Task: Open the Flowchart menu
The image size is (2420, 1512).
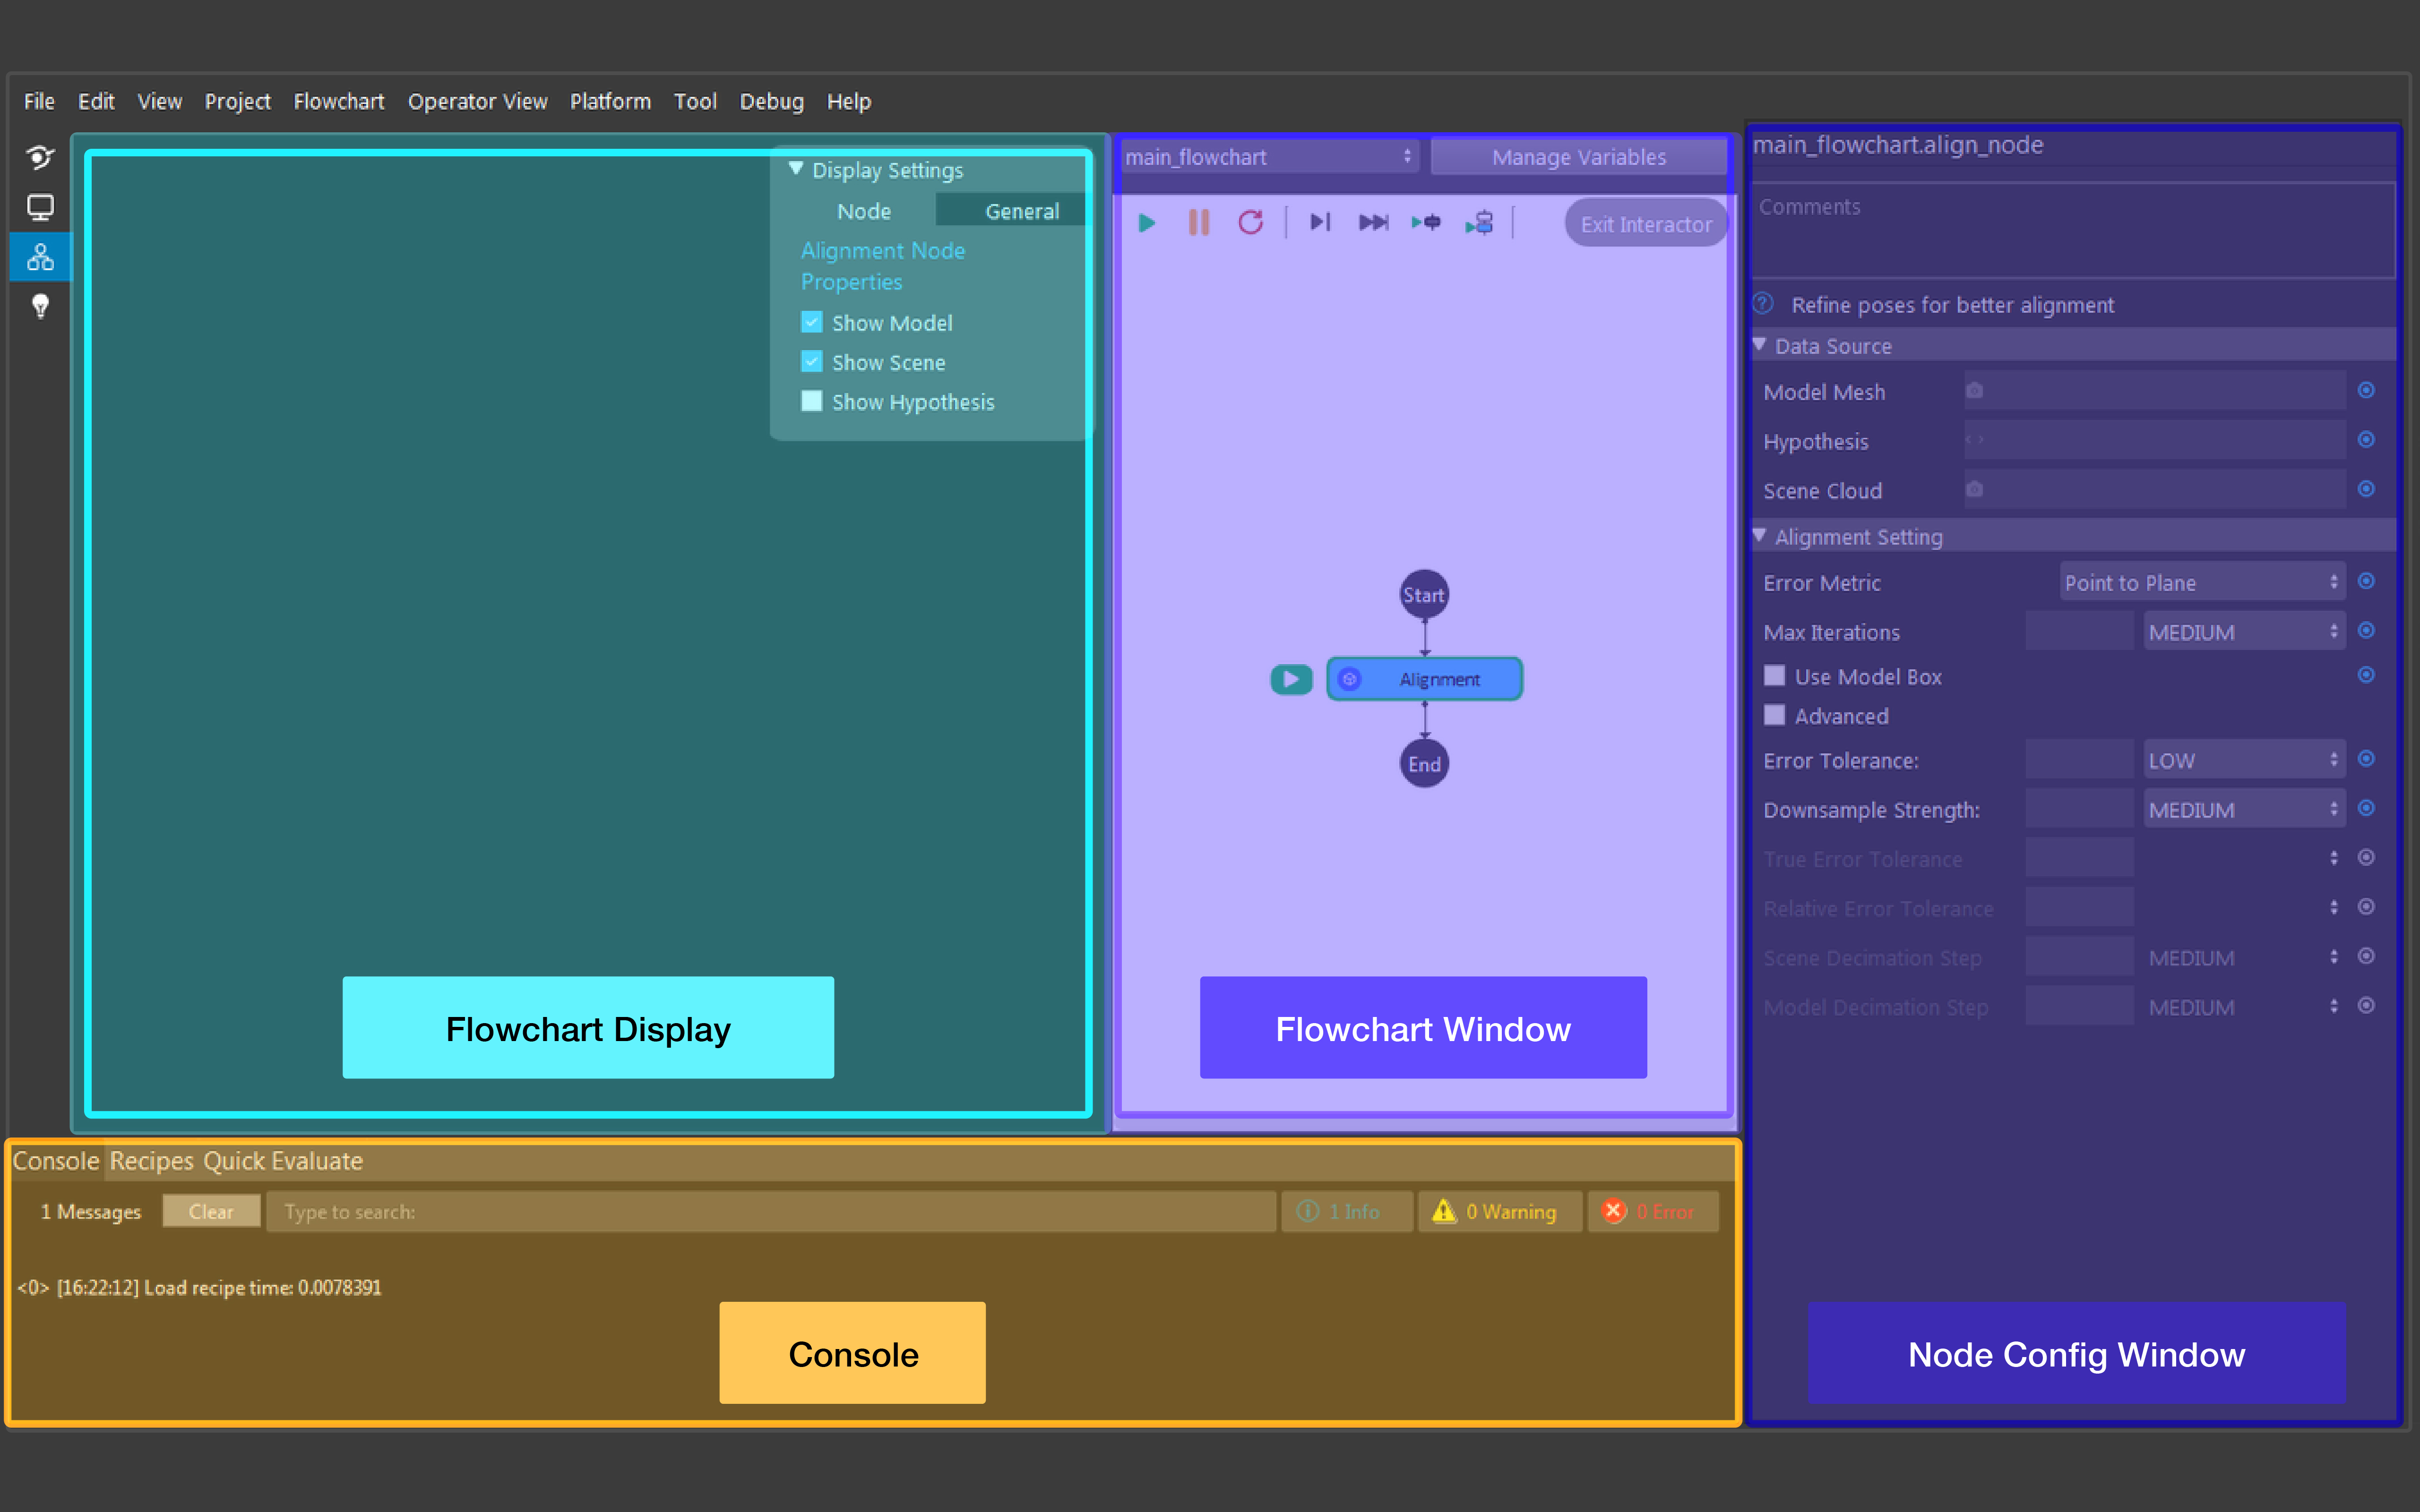Action: point(338,101)
